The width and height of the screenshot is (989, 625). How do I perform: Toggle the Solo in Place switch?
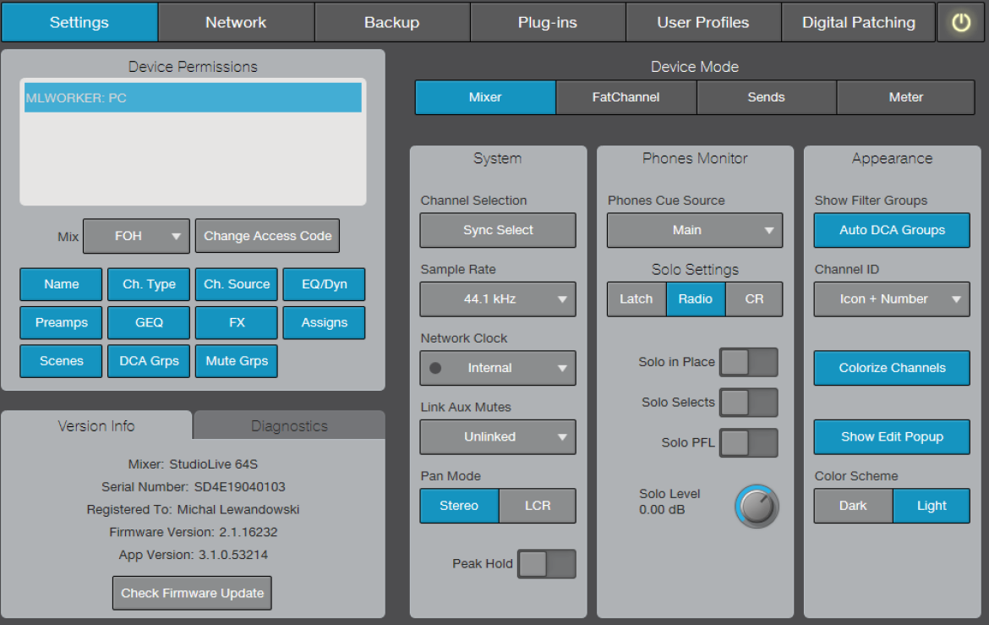click(x=749, y=362)
